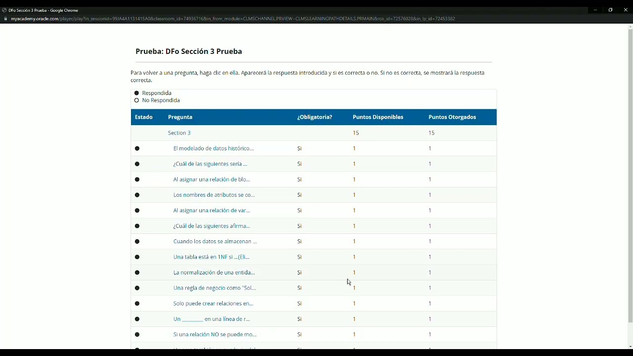Click answered status dot for "Si una relación NO se puede mo..."
The width and height of the screenshot is (633, 356).
point(137,335)
